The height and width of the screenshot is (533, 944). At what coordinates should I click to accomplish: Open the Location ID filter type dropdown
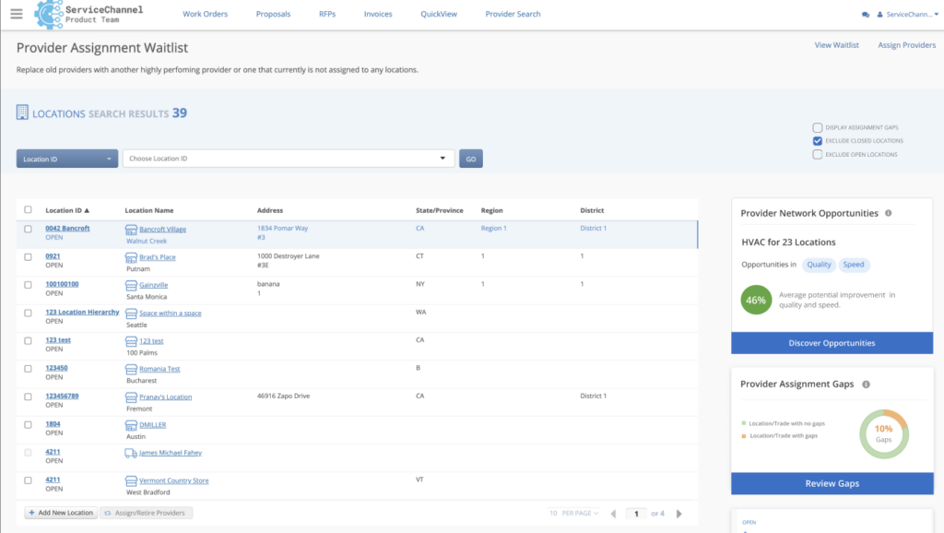[67, 159]
